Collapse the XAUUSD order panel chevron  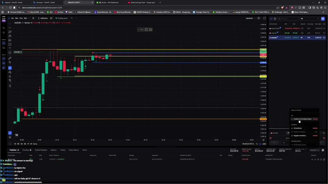click(x=324, y=133)
